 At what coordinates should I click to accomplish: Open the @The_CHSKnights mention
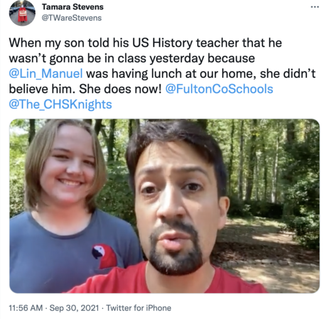(60, 104)
